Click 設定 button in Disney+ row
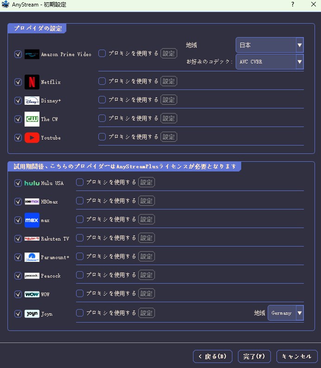The width and height of the screenshot is (321, 368). coord(168,100)
